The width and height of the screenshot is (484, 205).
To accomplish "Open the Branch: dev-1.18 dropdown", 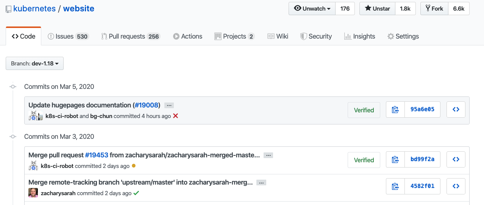I will 34,64.
